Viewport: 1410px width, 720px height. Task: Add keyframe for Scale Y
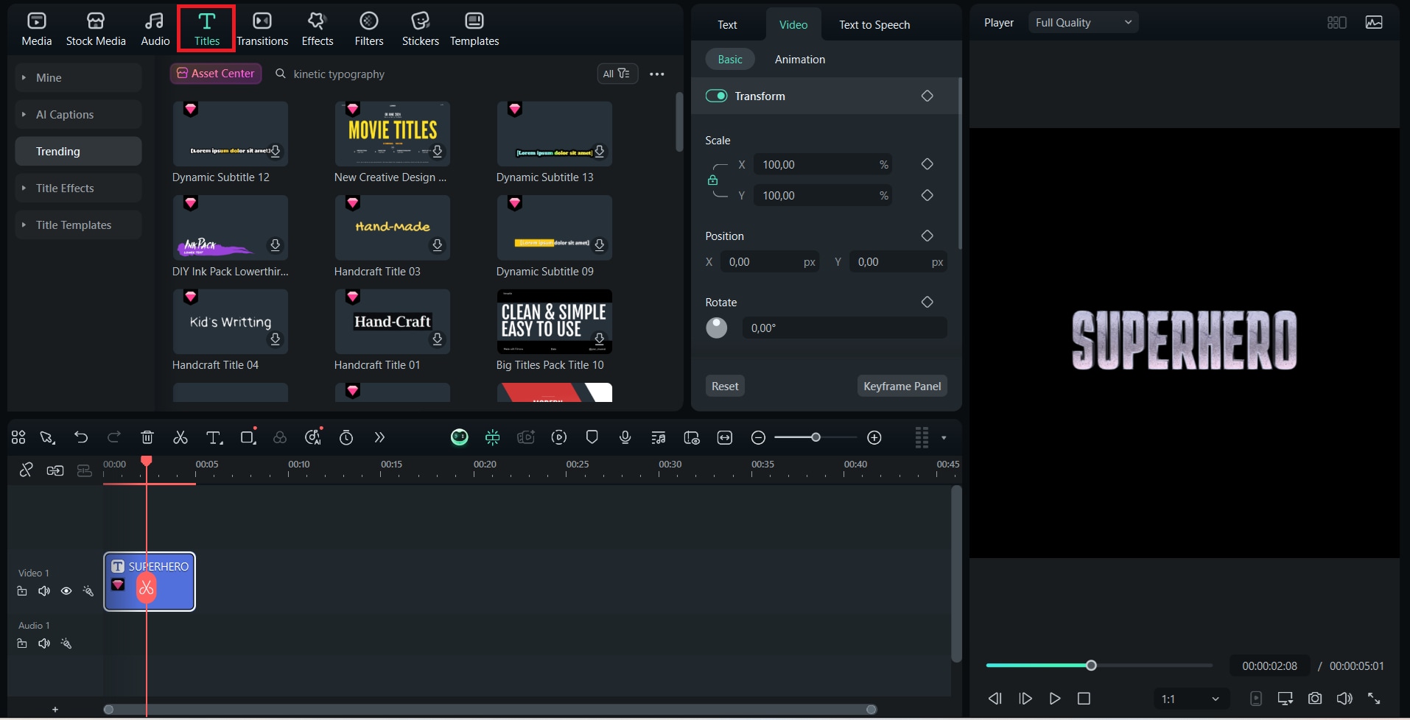coord(927,195)
